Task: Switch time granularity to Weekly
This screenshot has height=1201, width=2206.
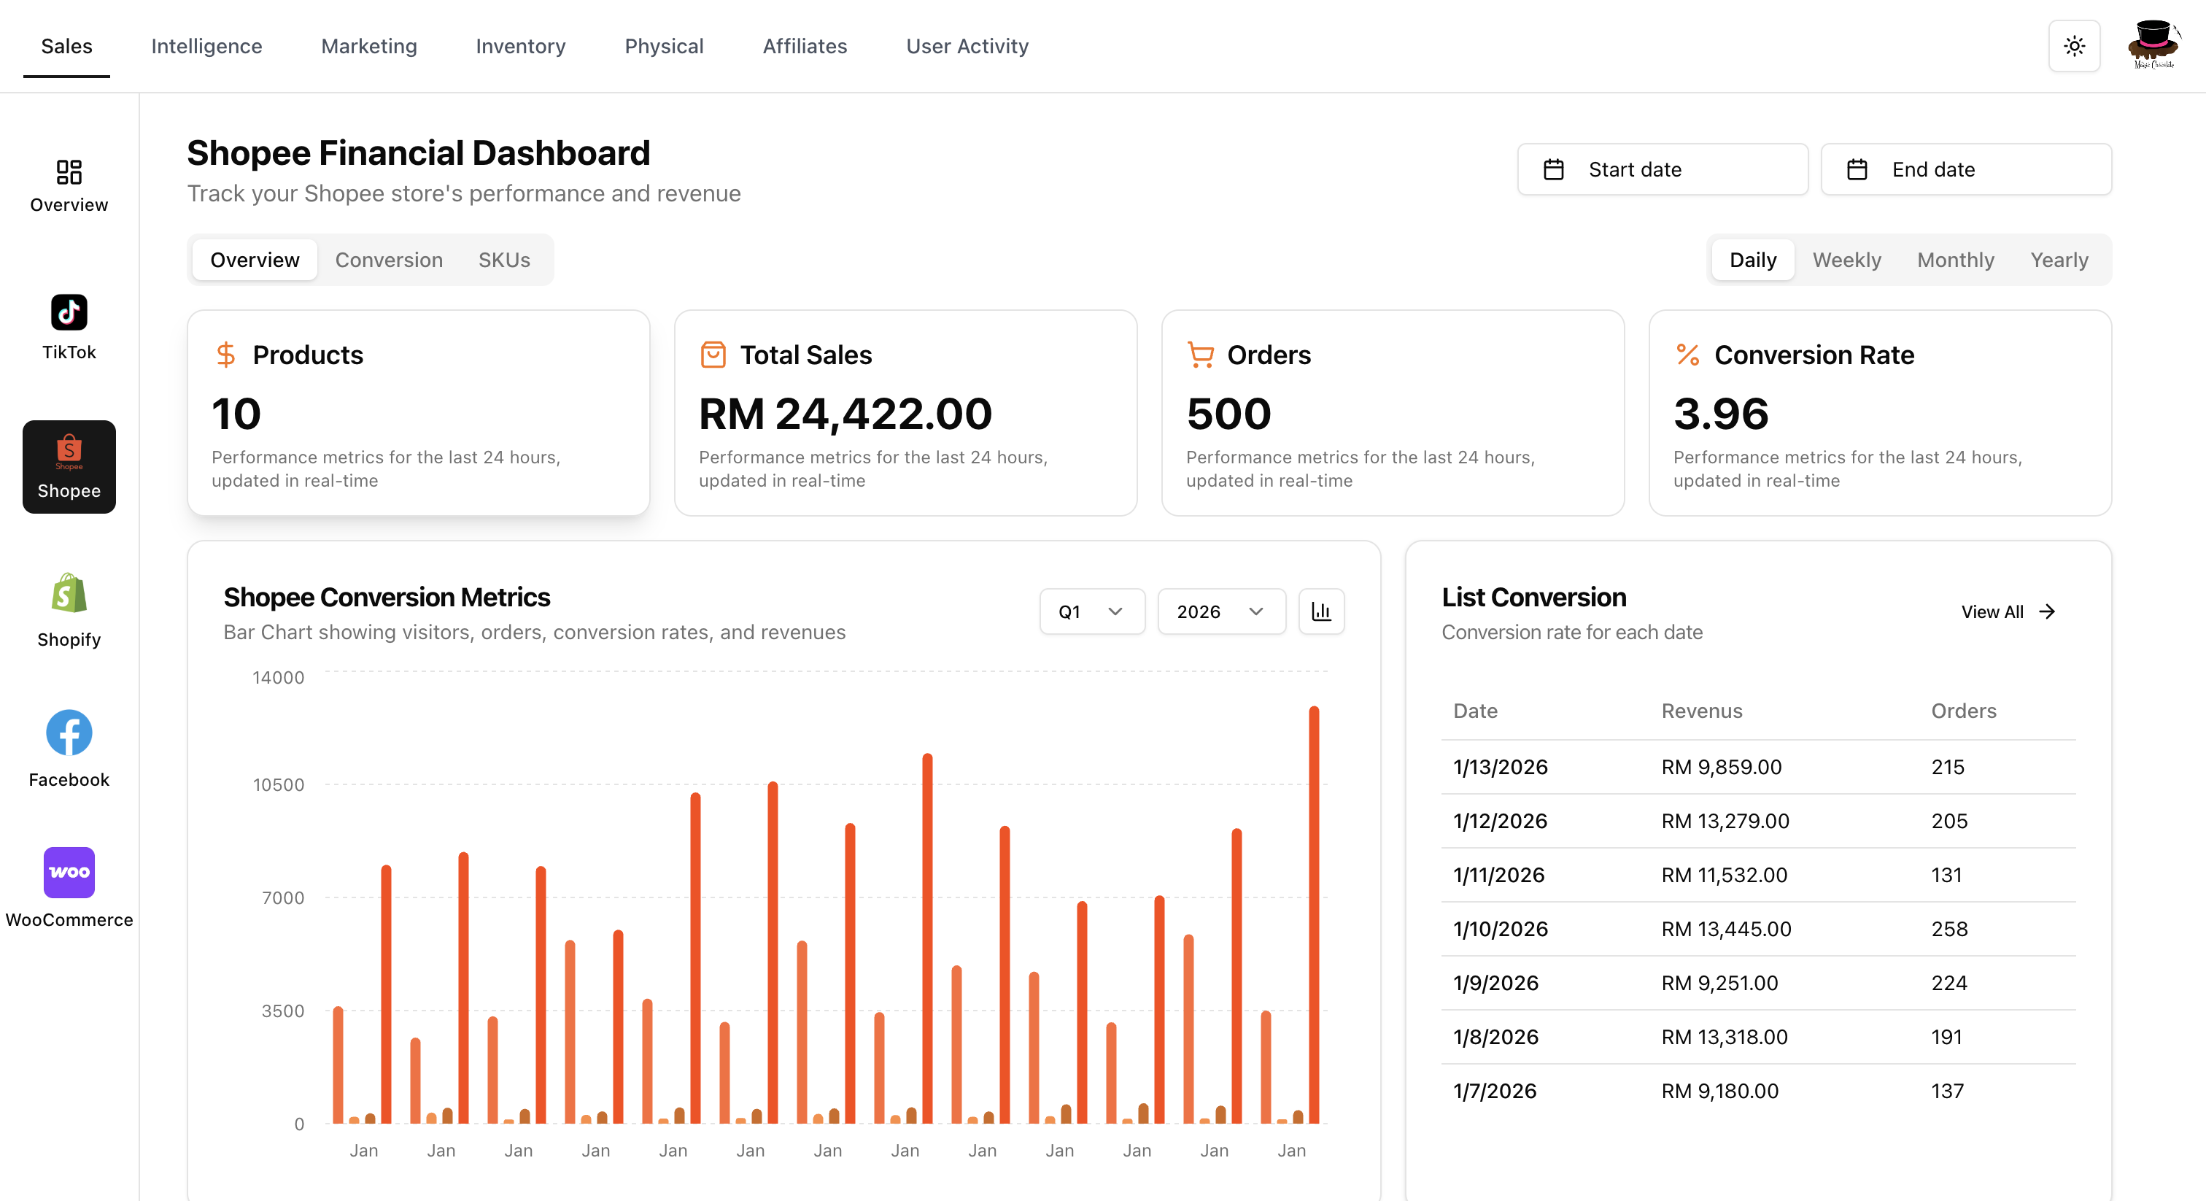Action: [x=1846, y=260]
